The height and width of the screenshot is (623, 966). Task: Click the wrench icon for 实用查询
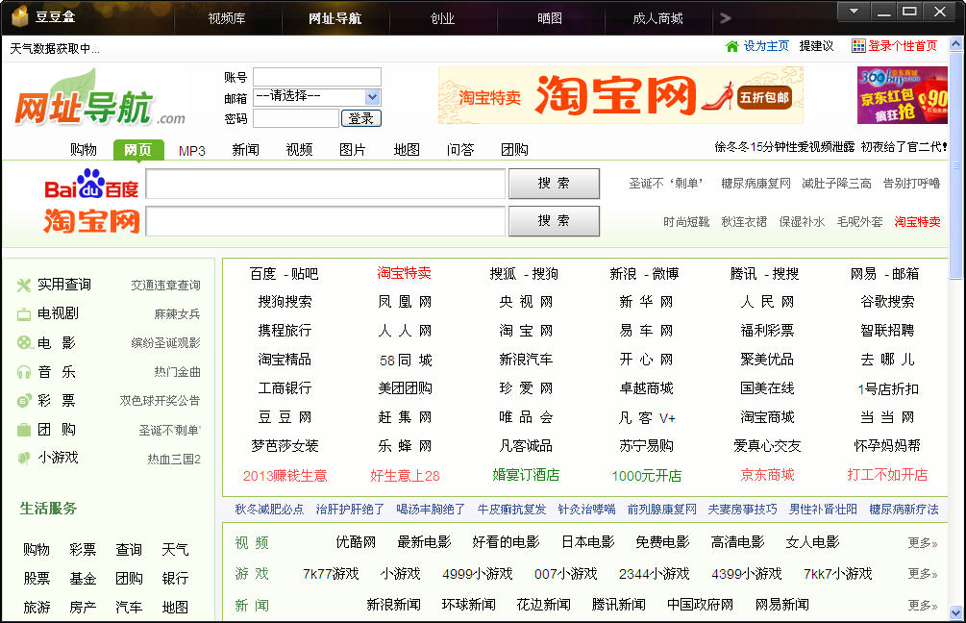click(24, 285)
